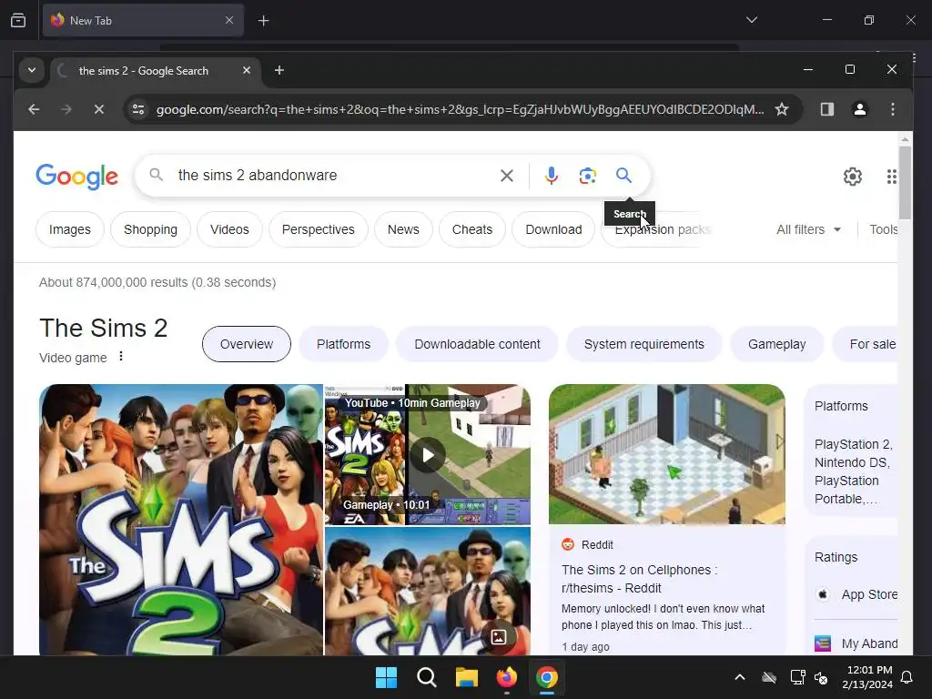
Task: Open notifications bell in system tray
Action: 907,677
